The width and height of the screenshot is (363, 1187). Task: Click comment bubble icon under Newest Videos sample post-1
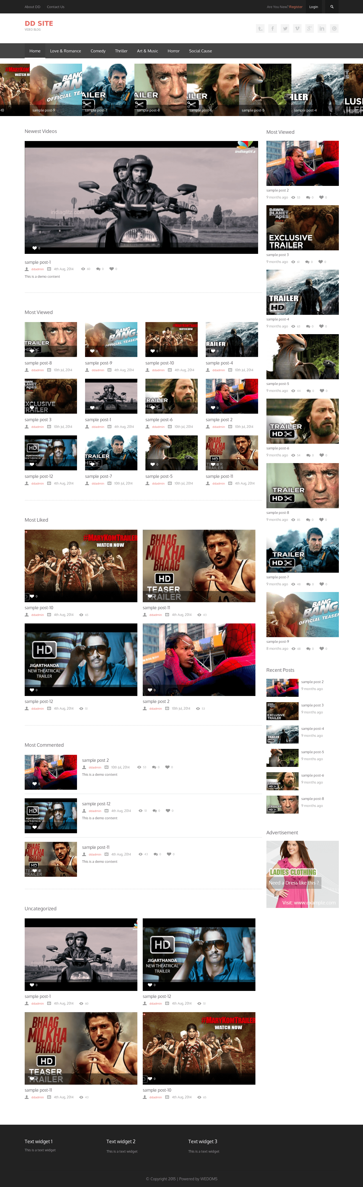coord(98,269)
